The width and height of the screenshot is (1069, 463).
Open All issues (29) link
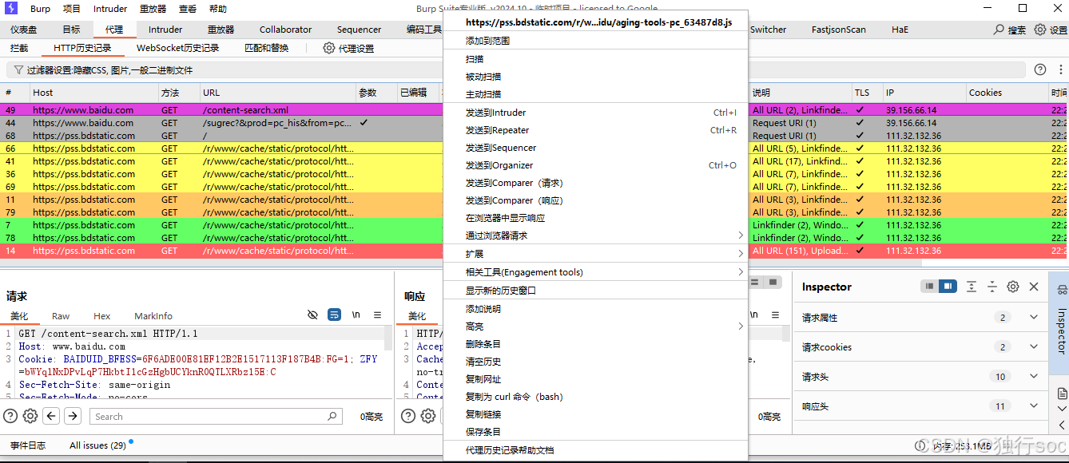(97, 445)
